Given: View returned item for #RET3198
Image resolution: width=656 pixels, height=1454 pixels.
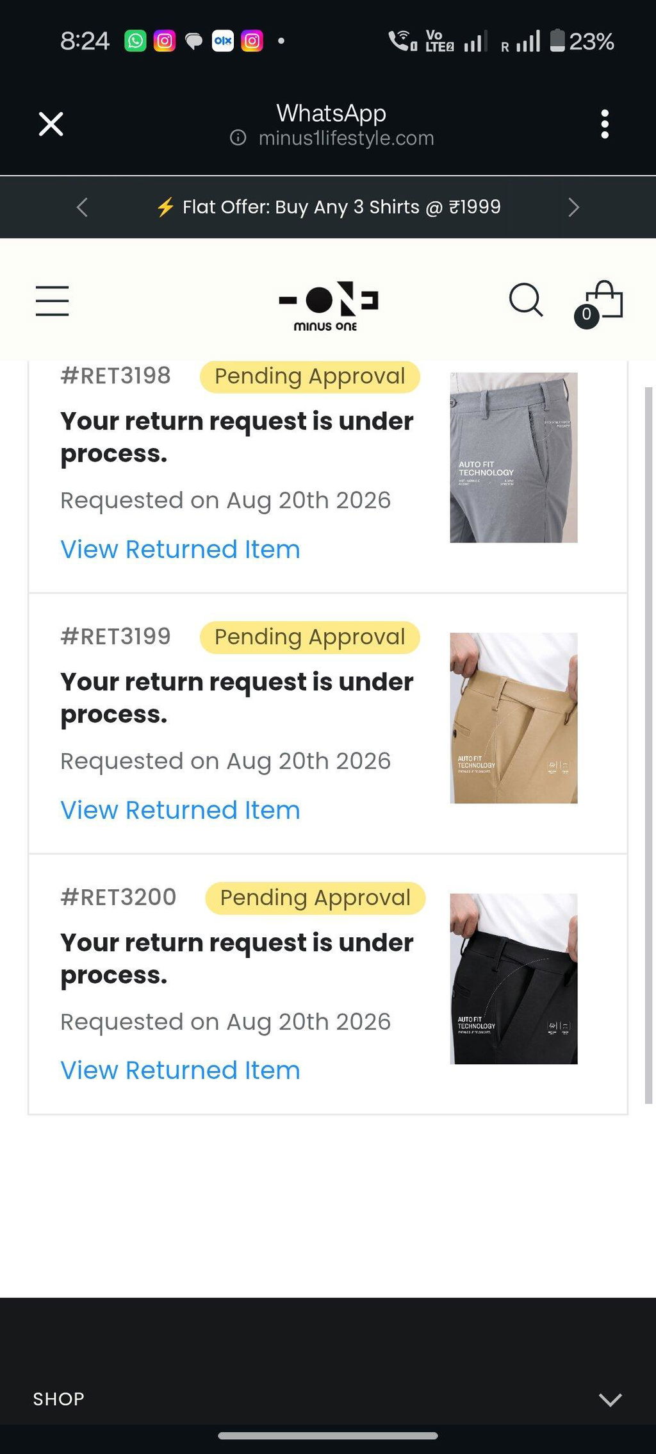Looking at the screenshot, I should (180, 549).
